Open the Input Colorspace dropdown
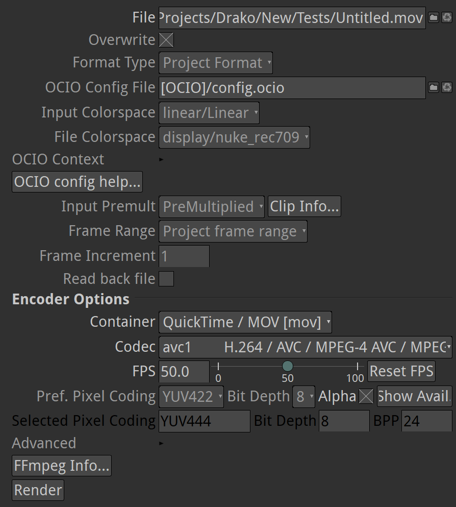Image resolution: width=456 pixels, height=507 pixels. coord(209,113)
